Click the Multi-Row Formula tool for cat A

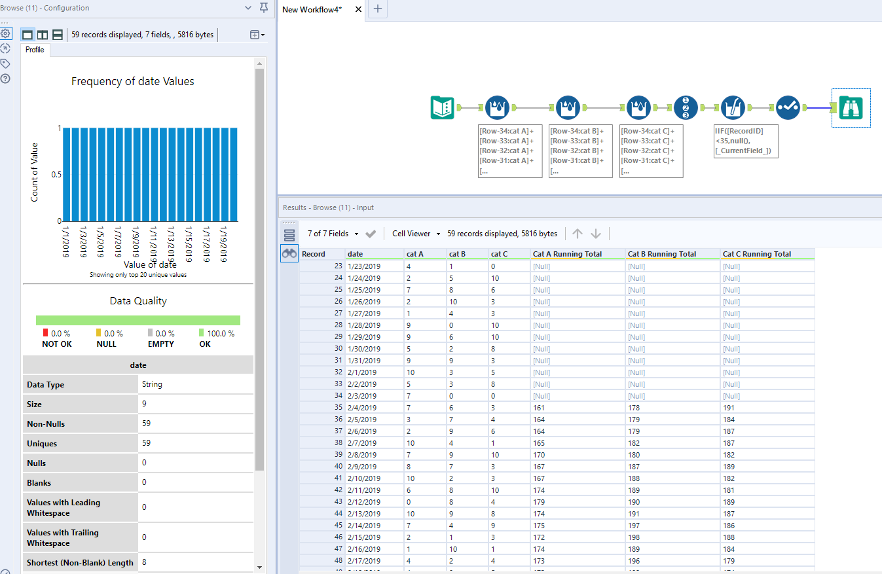coord(498,107)
